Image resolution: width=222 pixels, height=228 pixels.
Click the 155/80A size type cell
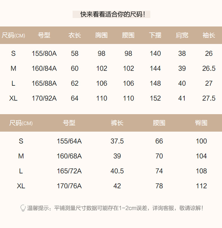pos(44,54)
